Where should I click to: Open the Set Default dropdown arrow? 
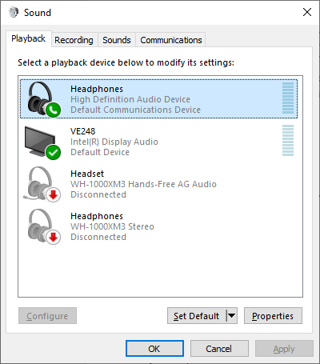click(232, 316)
